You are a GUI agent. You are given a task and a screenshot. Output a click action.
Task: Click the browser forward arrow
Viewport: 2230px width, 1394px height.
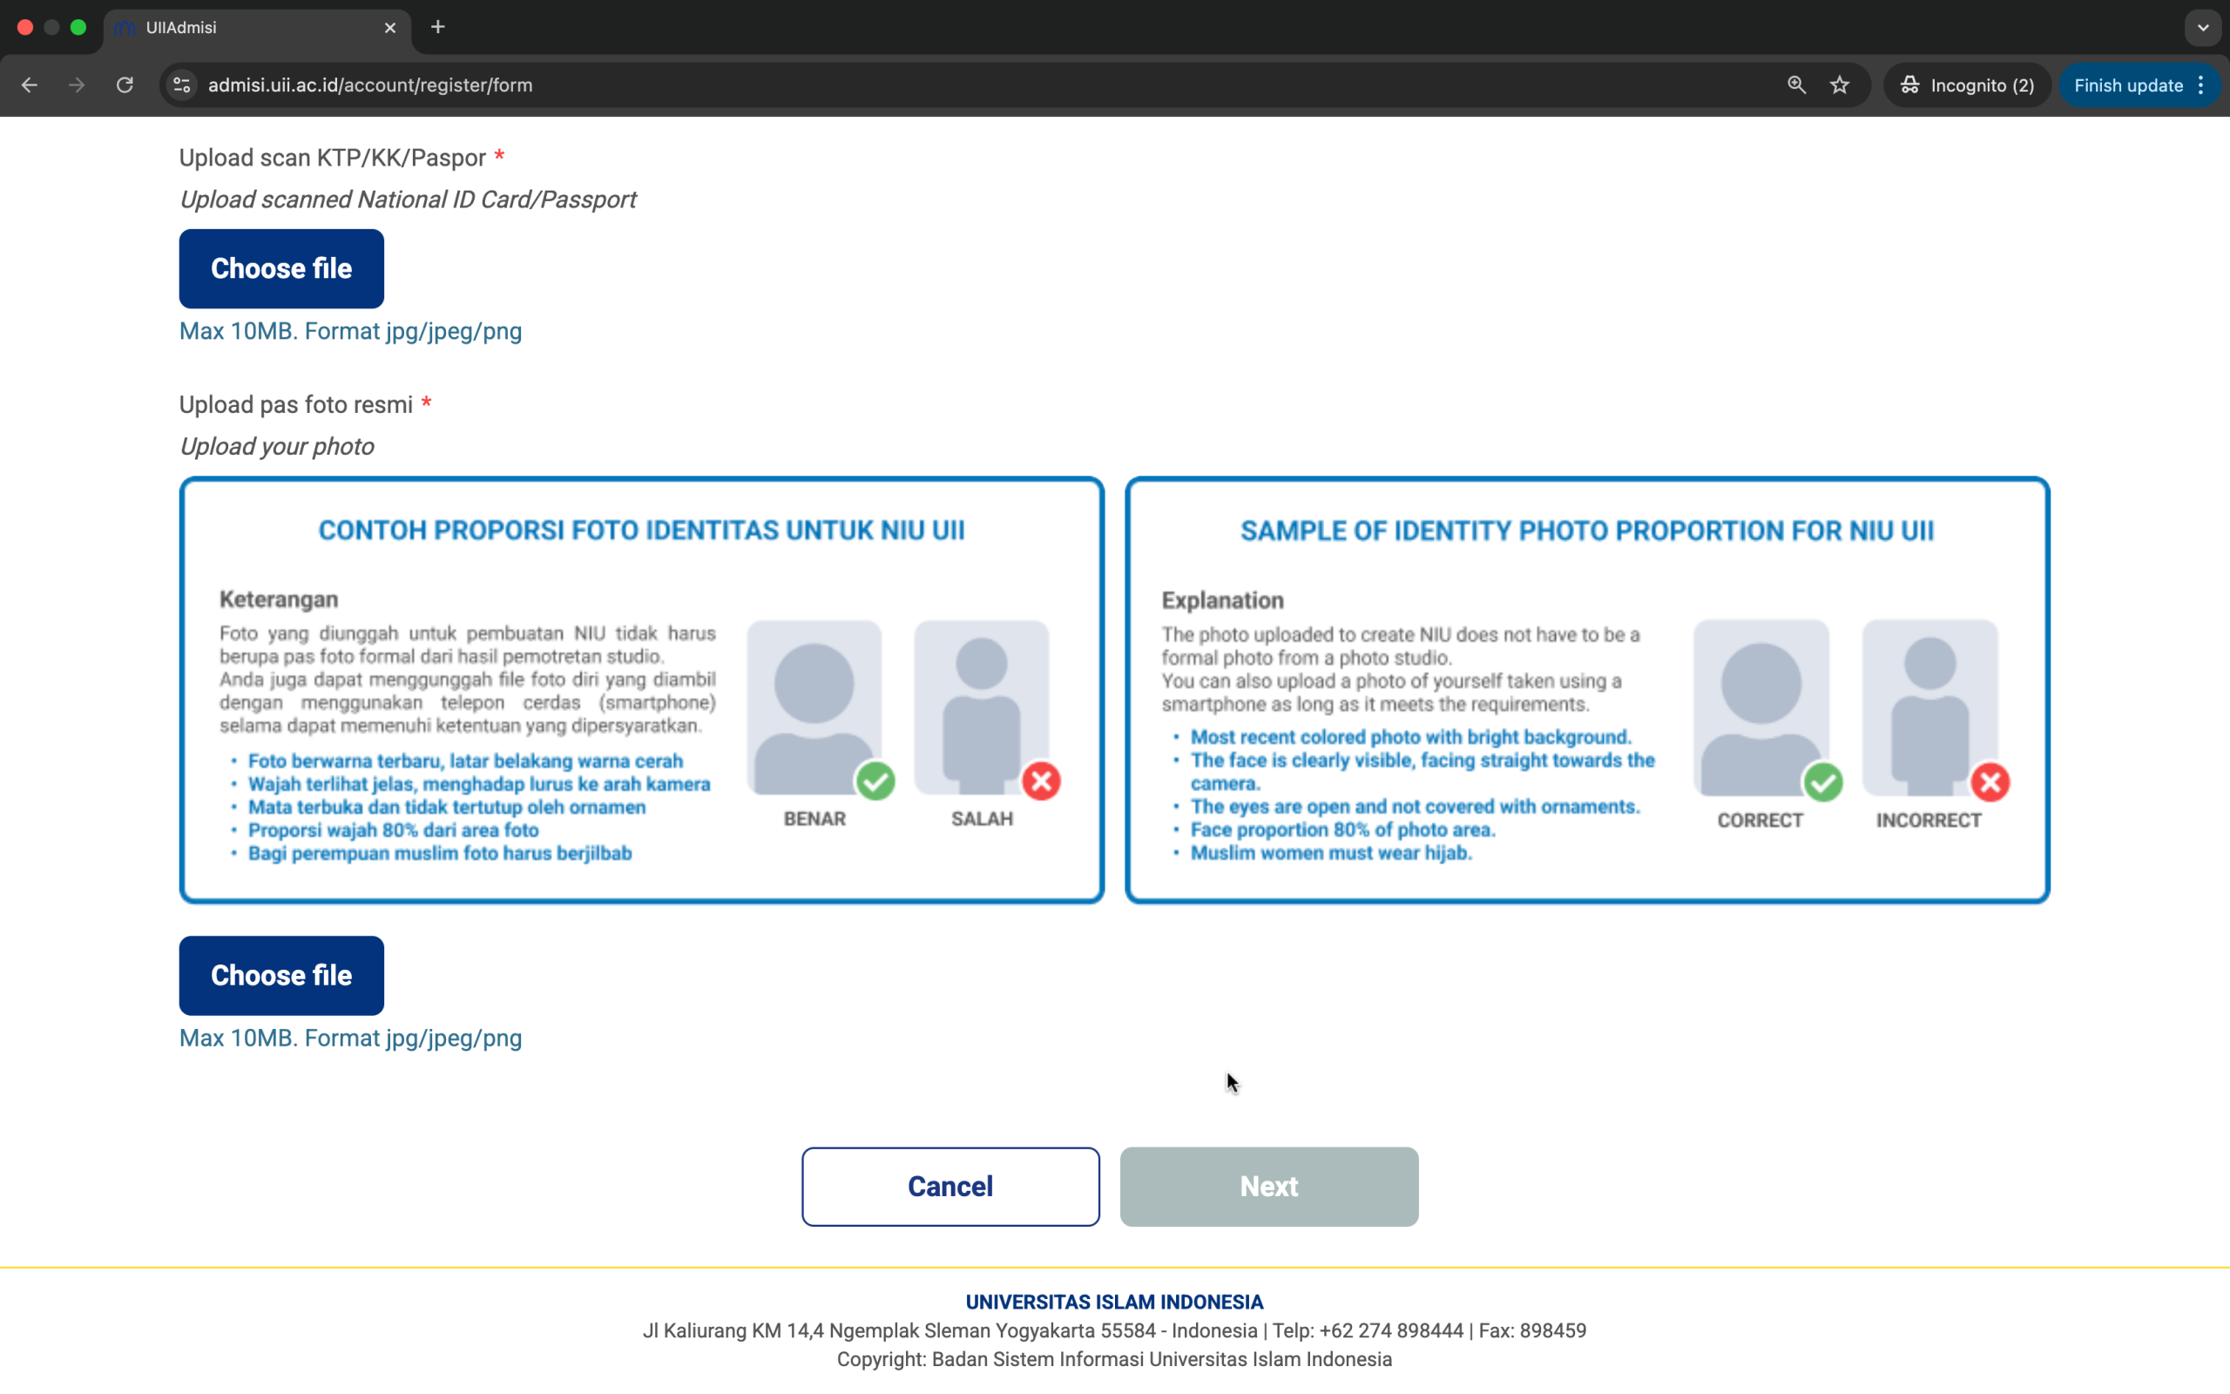[78, 85]
